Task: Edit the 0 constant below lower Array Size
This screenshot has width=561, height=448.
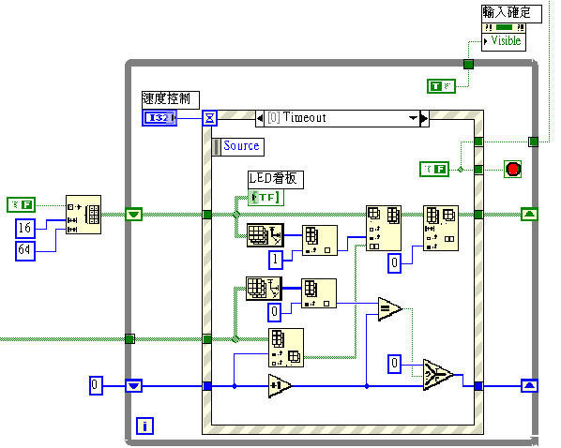Action: [x=275, y=312]
